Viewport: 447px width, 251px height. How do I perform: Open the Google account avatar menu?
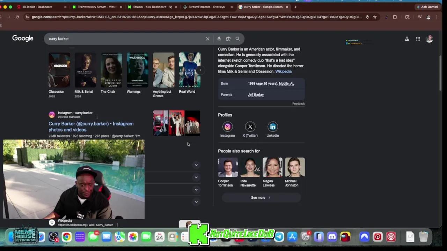(x=430, y=39)
